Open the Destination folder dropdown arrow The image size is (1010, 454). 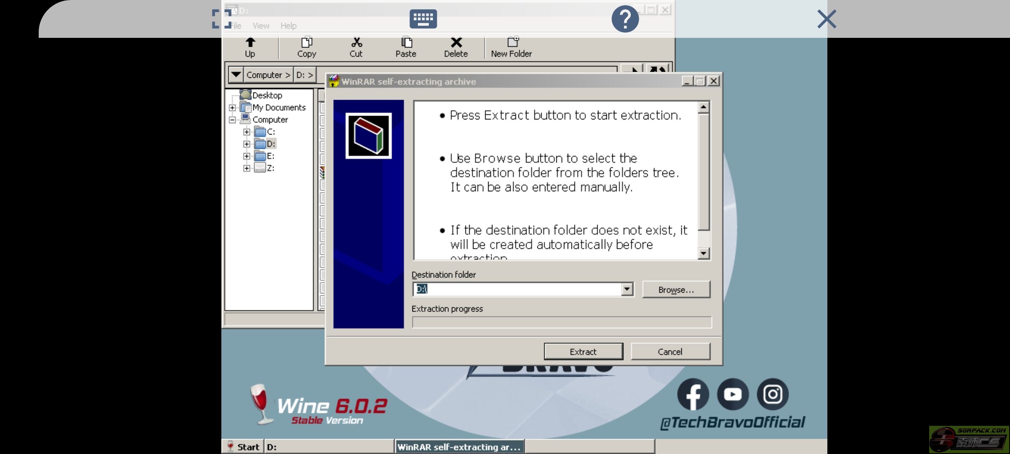627,289
